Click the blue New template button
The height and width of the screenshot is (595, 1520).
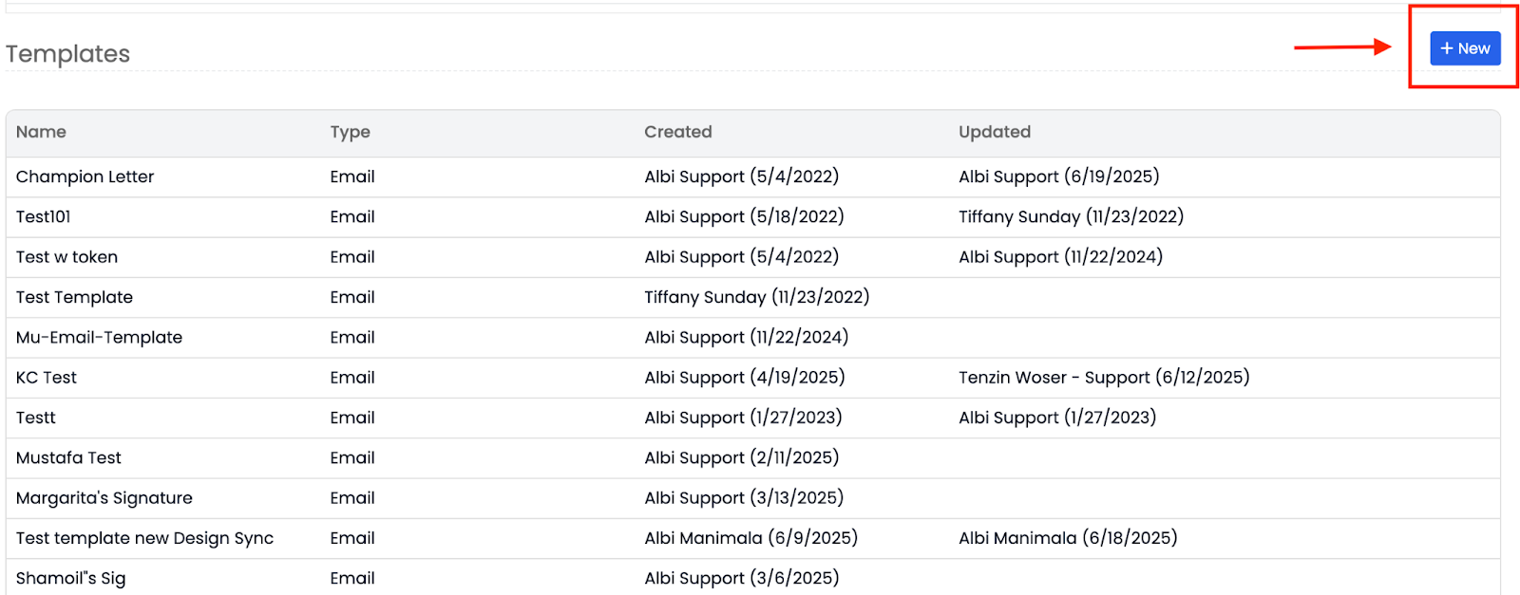1464,48
